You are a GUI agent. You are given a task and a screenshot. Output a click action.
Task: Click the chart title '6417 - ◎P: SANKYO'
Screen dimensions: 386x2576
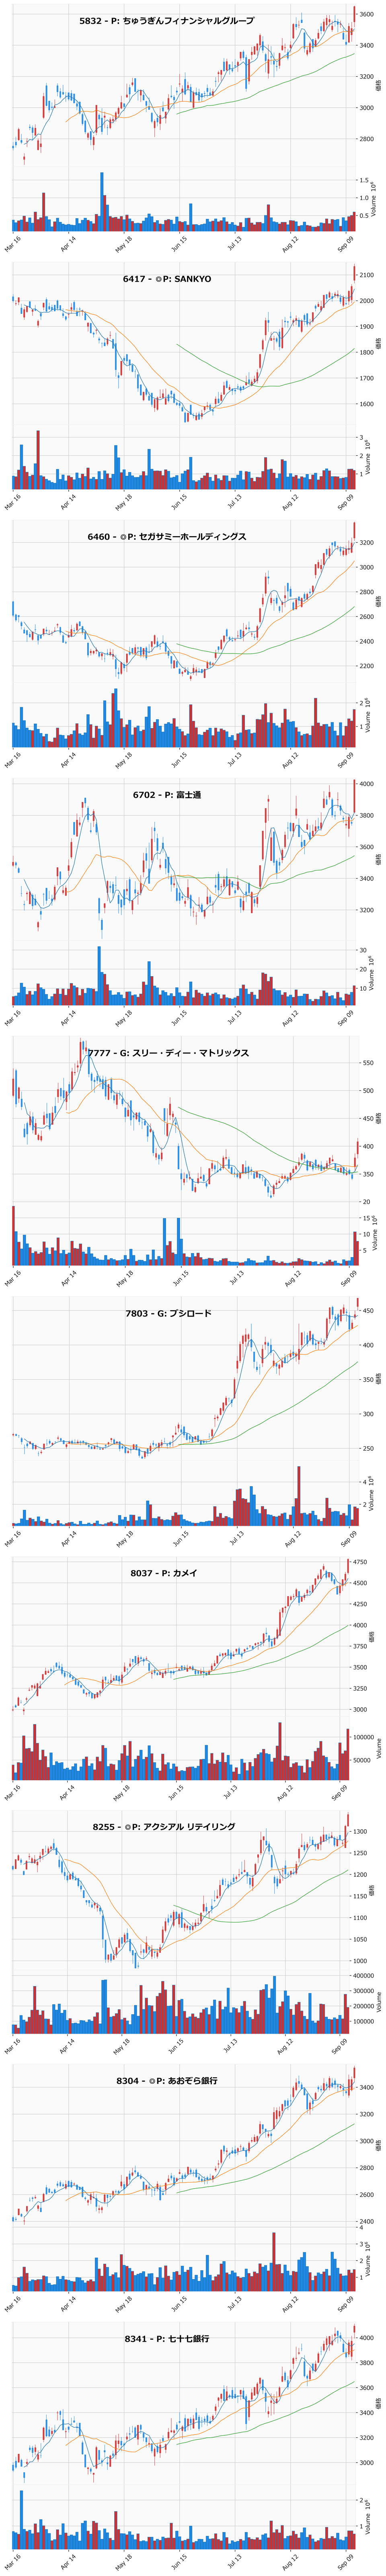[x=167, y=279]
